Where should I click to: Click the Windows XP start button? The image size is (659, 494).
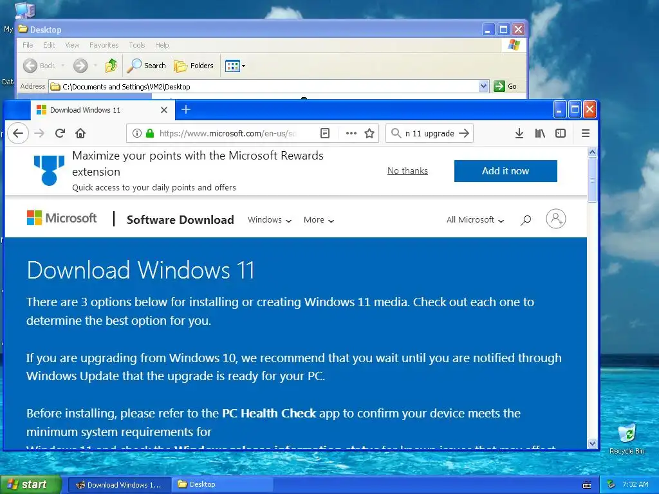(x=31, y=485)
